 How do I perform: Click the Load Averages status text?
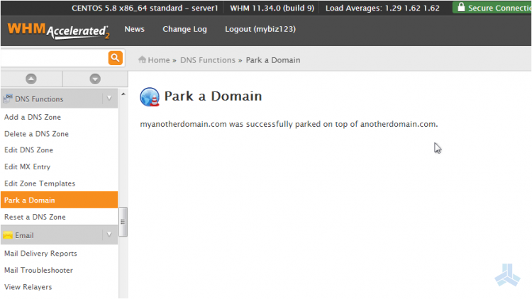tap(382, 8)
